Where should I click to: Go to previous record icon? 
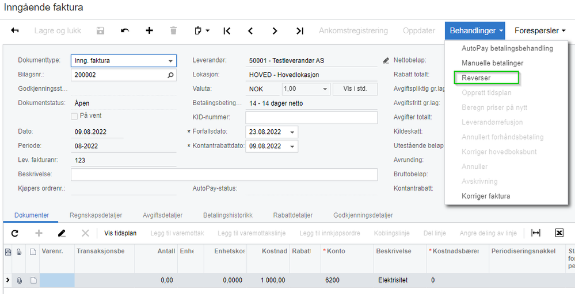click(x=250, y=30)
